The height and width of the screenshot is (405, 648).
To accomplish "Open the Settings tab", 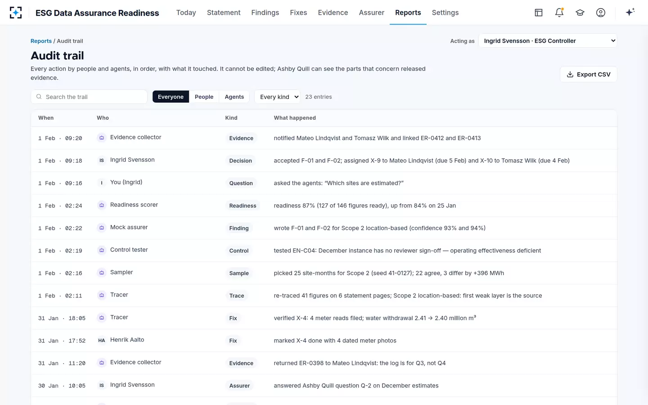I will 445,13.
